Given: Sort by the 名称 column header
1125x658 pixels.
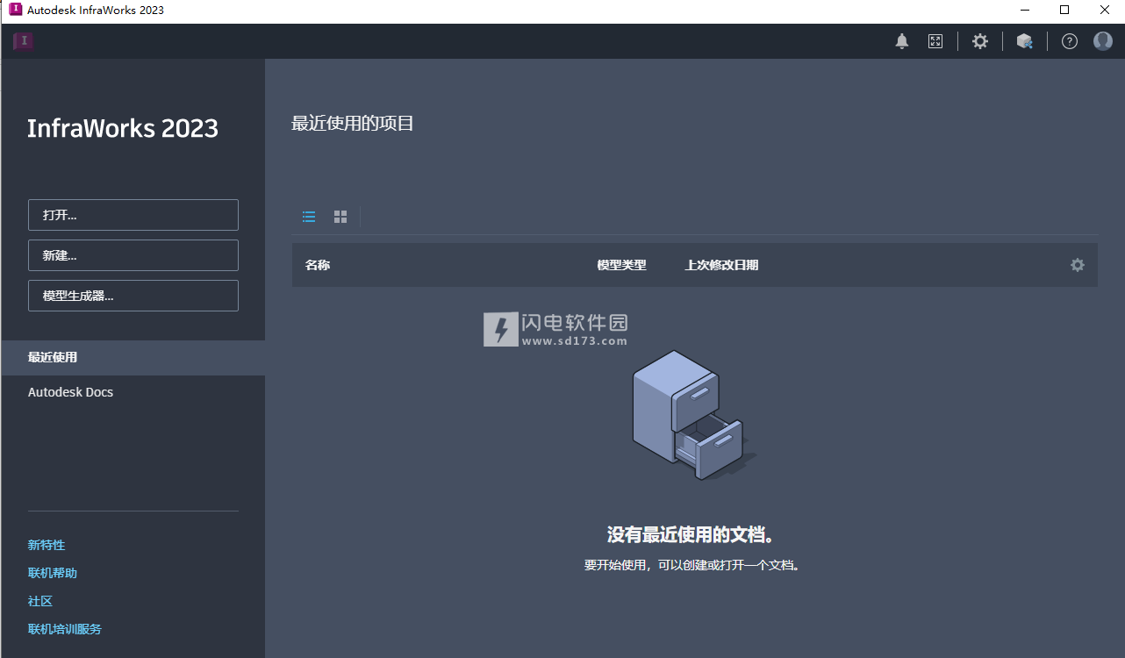Looking at the screenshot, I should point(318,265).
